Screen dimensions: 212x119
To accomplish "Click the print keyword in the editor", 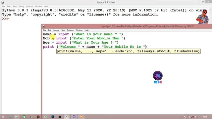I will (48, 47).
